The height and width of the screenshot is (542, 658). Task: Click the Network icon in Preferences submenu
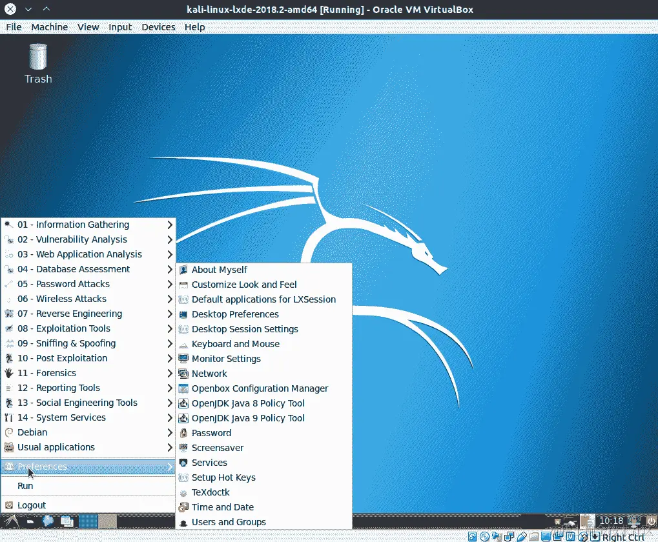183,374
